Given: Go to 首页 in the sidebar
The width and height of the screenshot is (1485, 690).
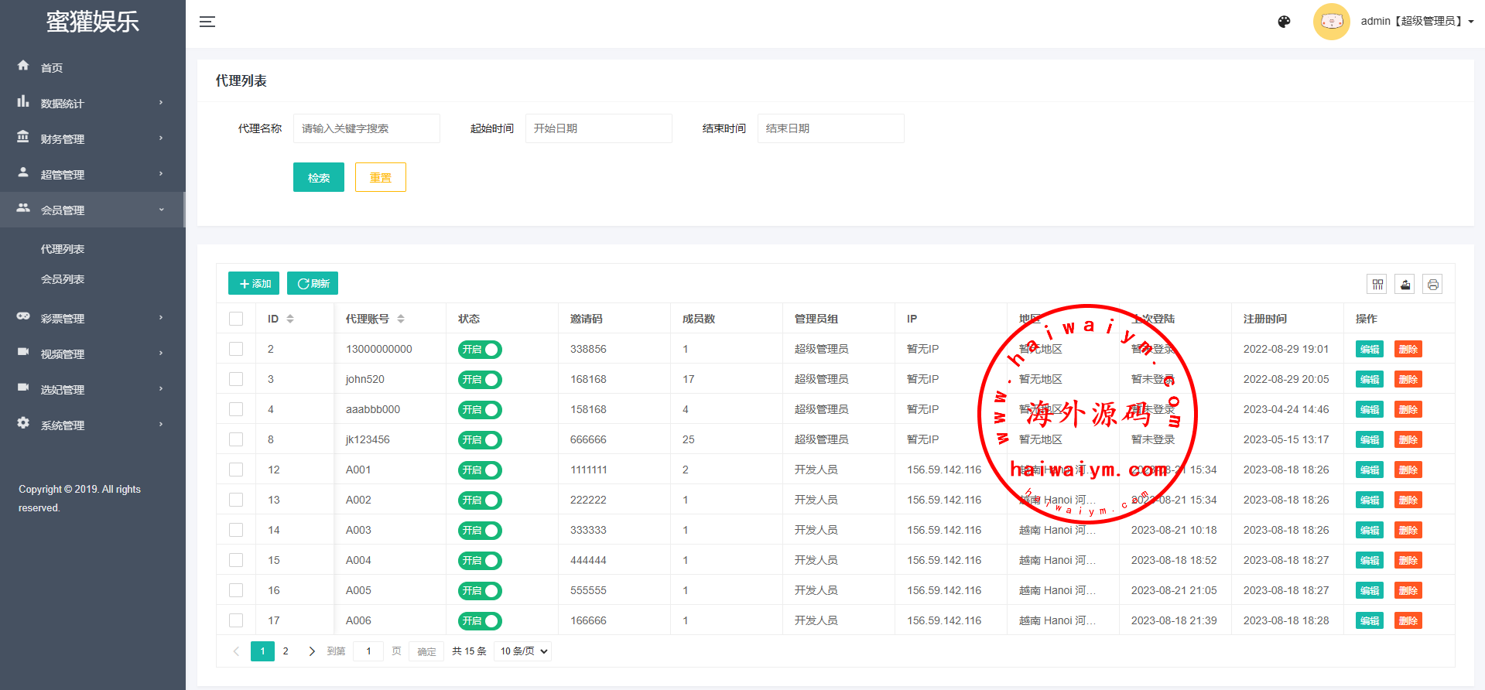Looking at the screenshot, I should tap(52, 68).
